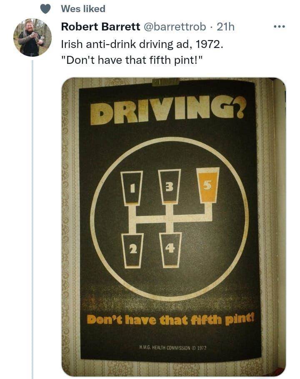
Task: Click the "21h" tweet timestamp
Action: 226,27
